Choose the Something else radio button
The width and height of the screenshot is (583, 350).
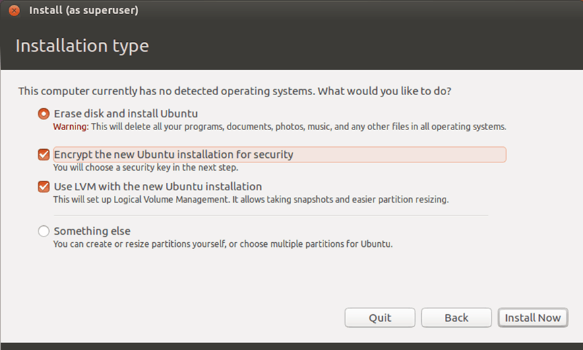click(x=44, y=231)
